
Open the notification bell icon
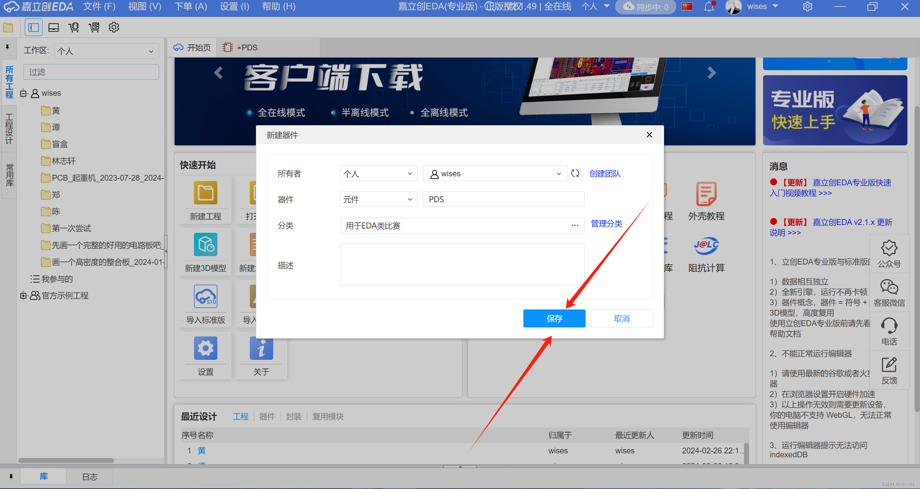(x=709, y=7)
